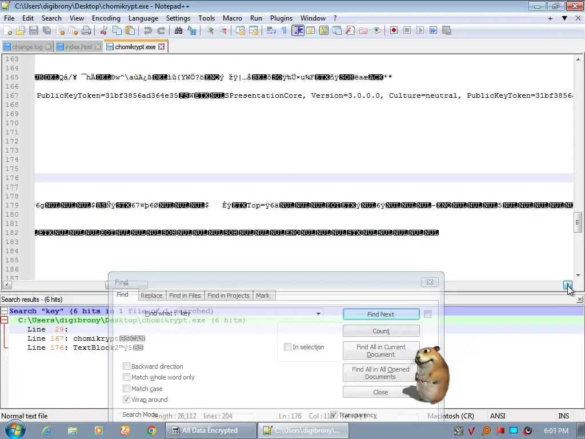Screen dimensions: 585x439
Task: Collapse the chomikrypt.exe results file node
Action: point(4,320)
